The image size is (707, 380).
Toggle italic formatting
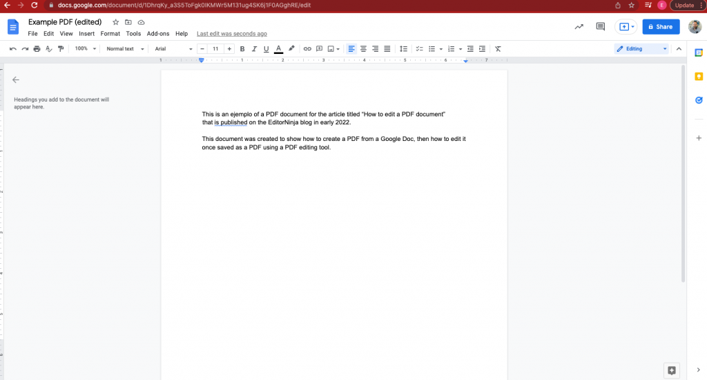pyautogui.click(x=254, y=49)
